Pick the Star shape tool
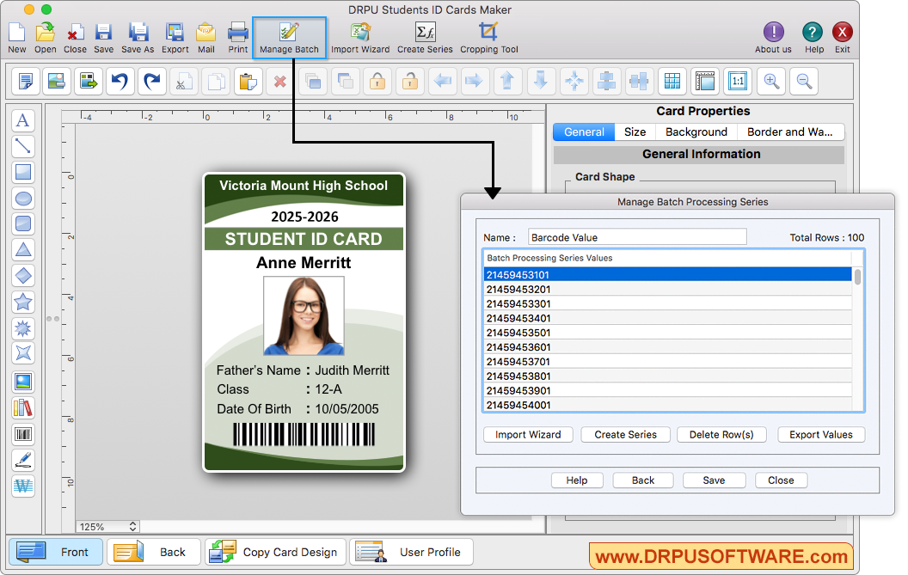The image size is (908, 575). (x=23, y=302)
